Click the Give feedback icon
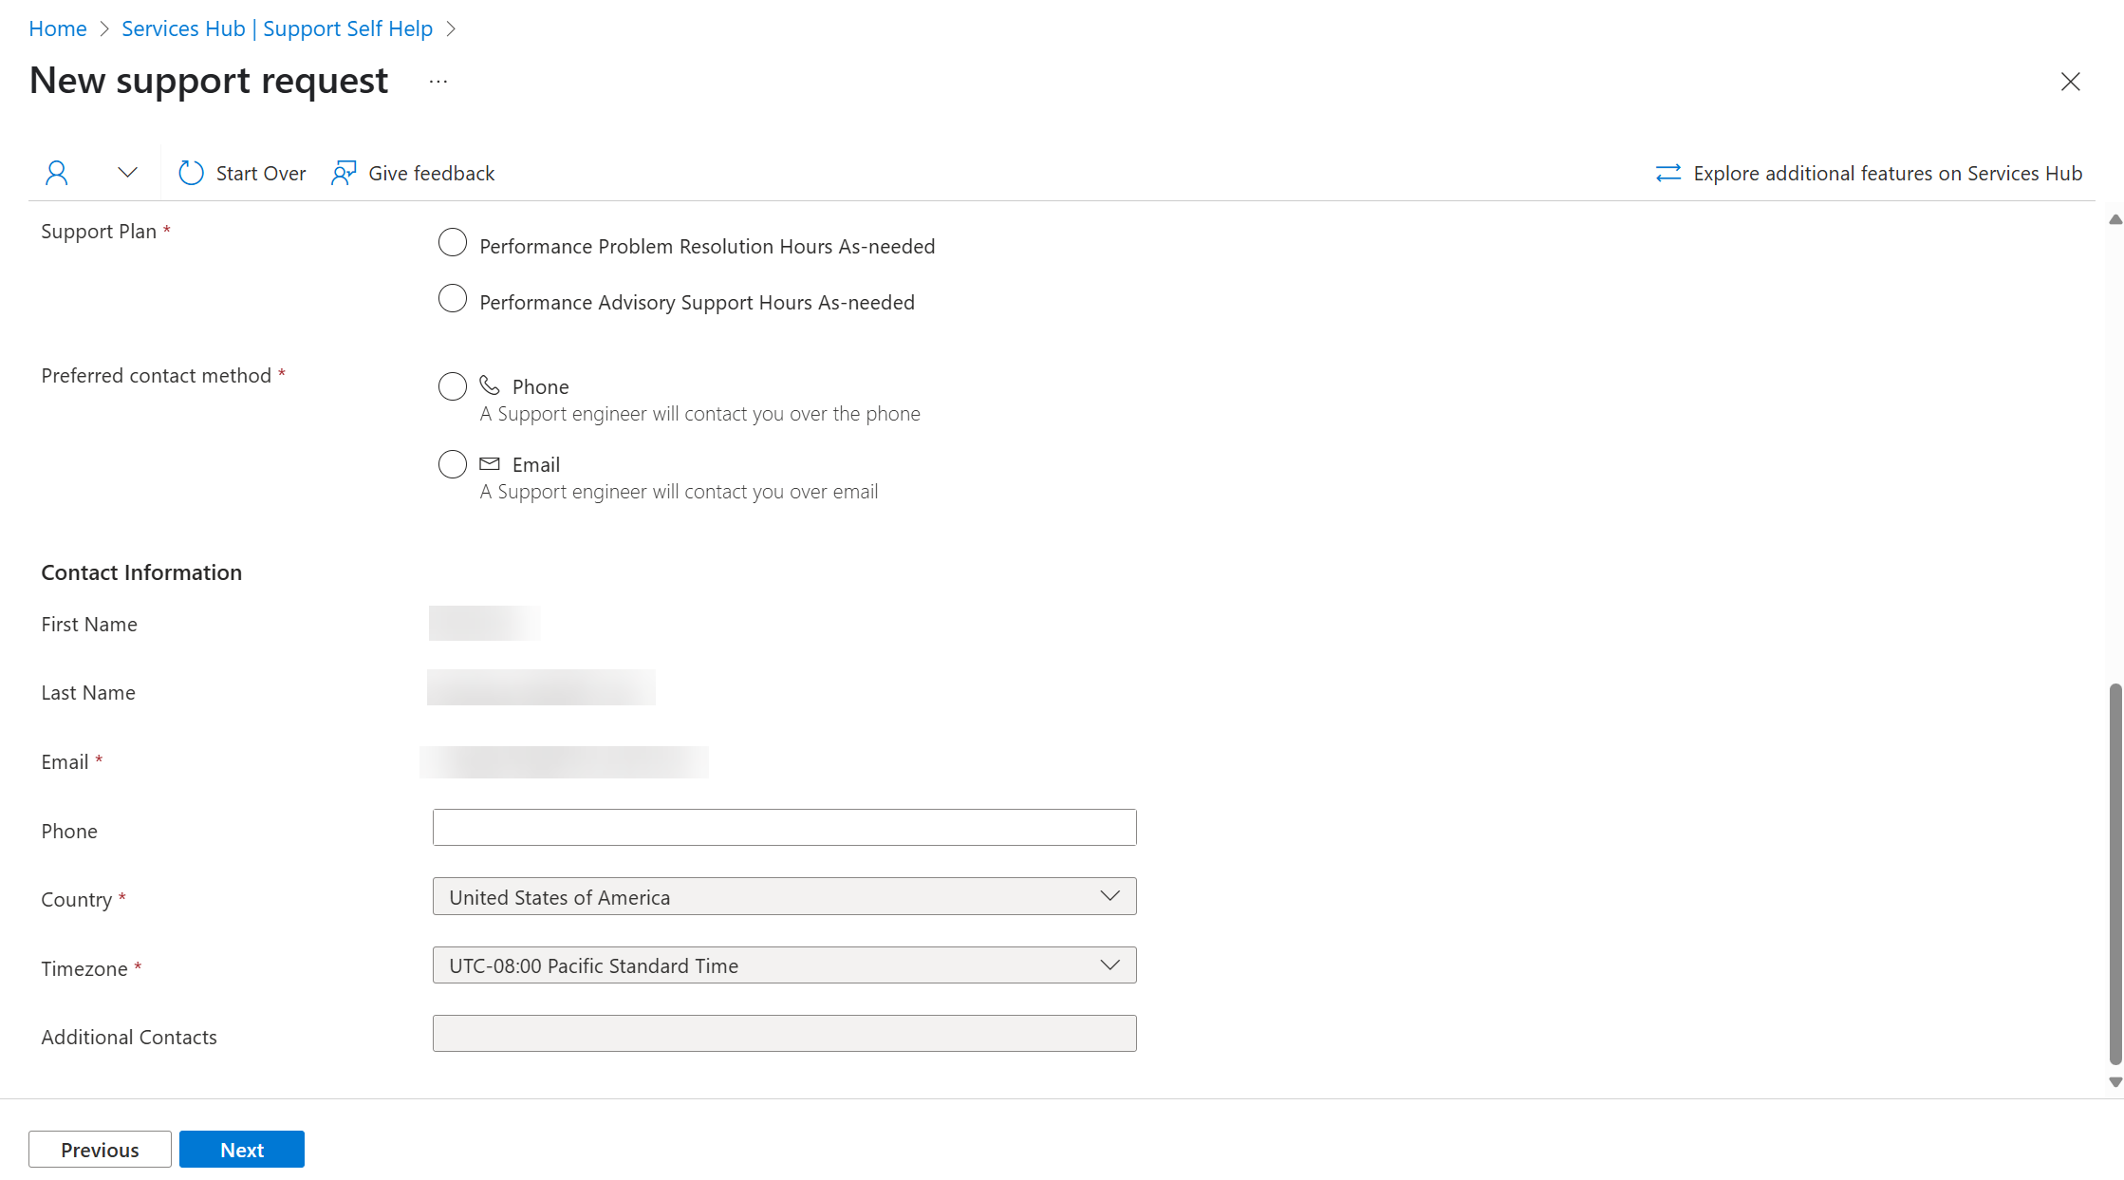 (345, 173)
